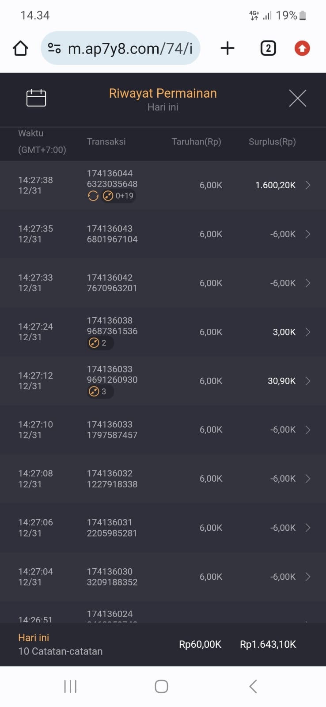Screen dimensions: 326x707
Task: Tap the badge showing 3 on 14:27:12 row
Action: pyautogui.click(x=99, y=392)
